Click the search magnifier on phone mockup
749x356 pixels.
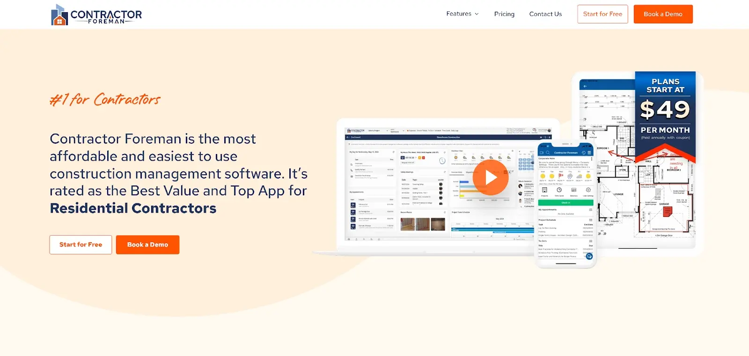pyautogui.click(x=548, y=153)
